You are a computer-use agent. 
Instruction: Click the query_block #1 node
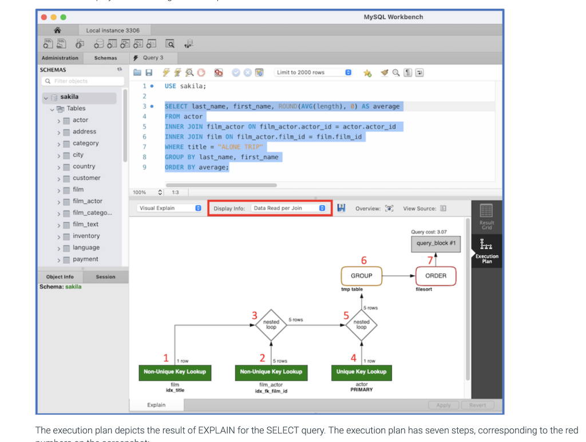(x=435, y=243)
